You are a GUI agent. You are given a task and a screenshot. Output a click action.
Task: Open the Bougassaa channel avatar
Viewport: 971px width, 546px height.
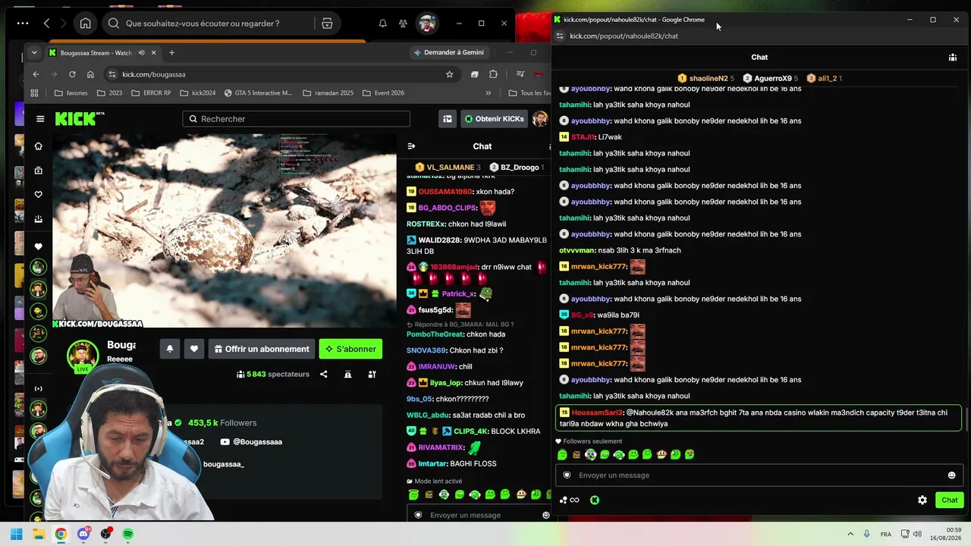point(83,356)
